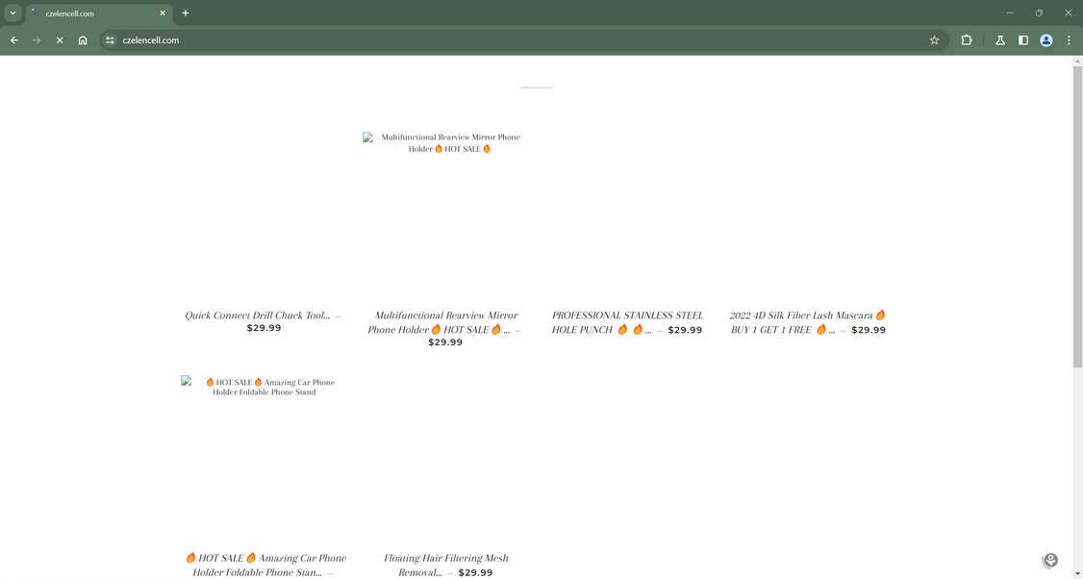Open the browser profile avatar
1083x579 pixels.
point(1045,40)
